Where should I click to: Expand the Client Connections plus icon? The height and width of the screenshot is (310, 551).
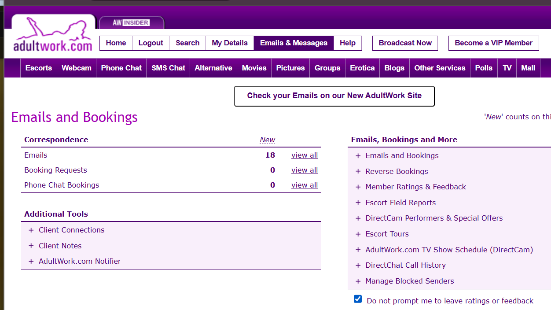click(x=31, y=230)
